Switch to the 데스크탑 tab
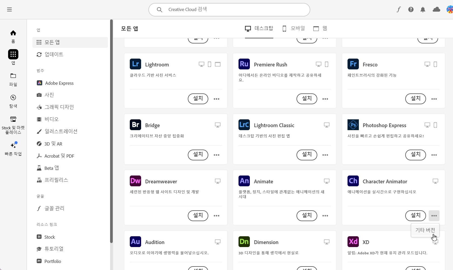This screenshot has height=270, width=453. pyautogui.click(x=259, y=28)
